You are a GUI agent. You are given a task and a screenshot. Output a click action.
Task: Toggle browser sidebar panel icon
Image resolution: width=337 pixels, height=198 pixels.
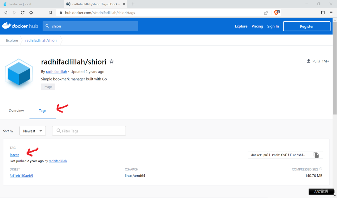tap(323, 13)
